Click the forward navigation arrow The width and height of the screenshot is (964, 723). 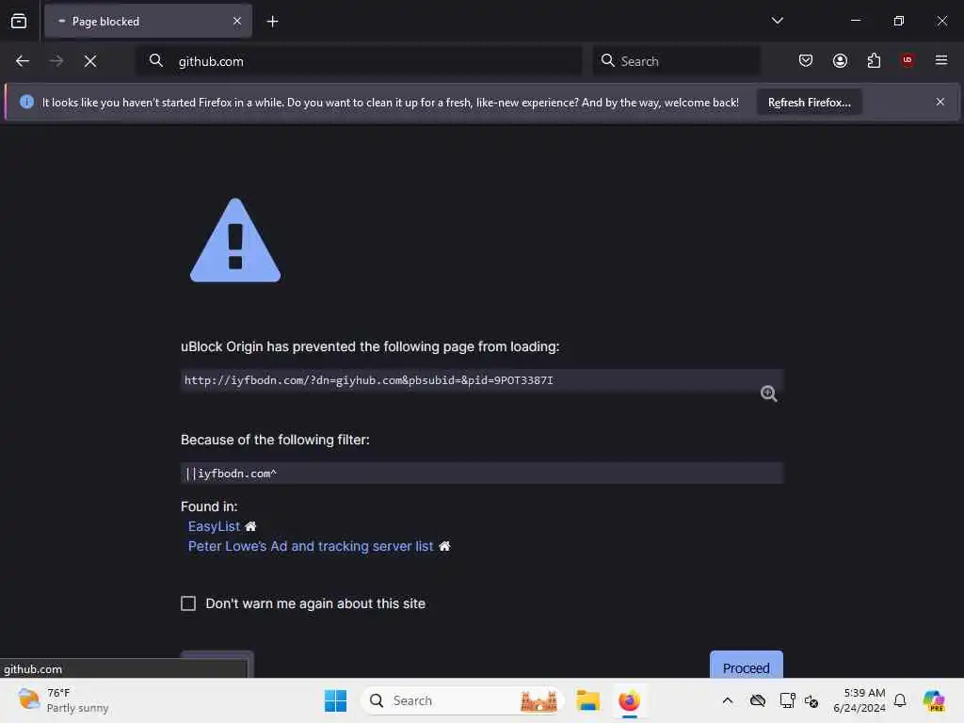pyautogui.click(x=56, y=61)
